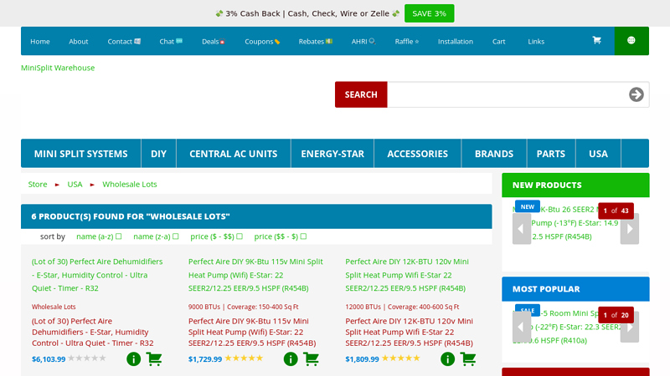Click the globe language icon

tap(631, 41)
